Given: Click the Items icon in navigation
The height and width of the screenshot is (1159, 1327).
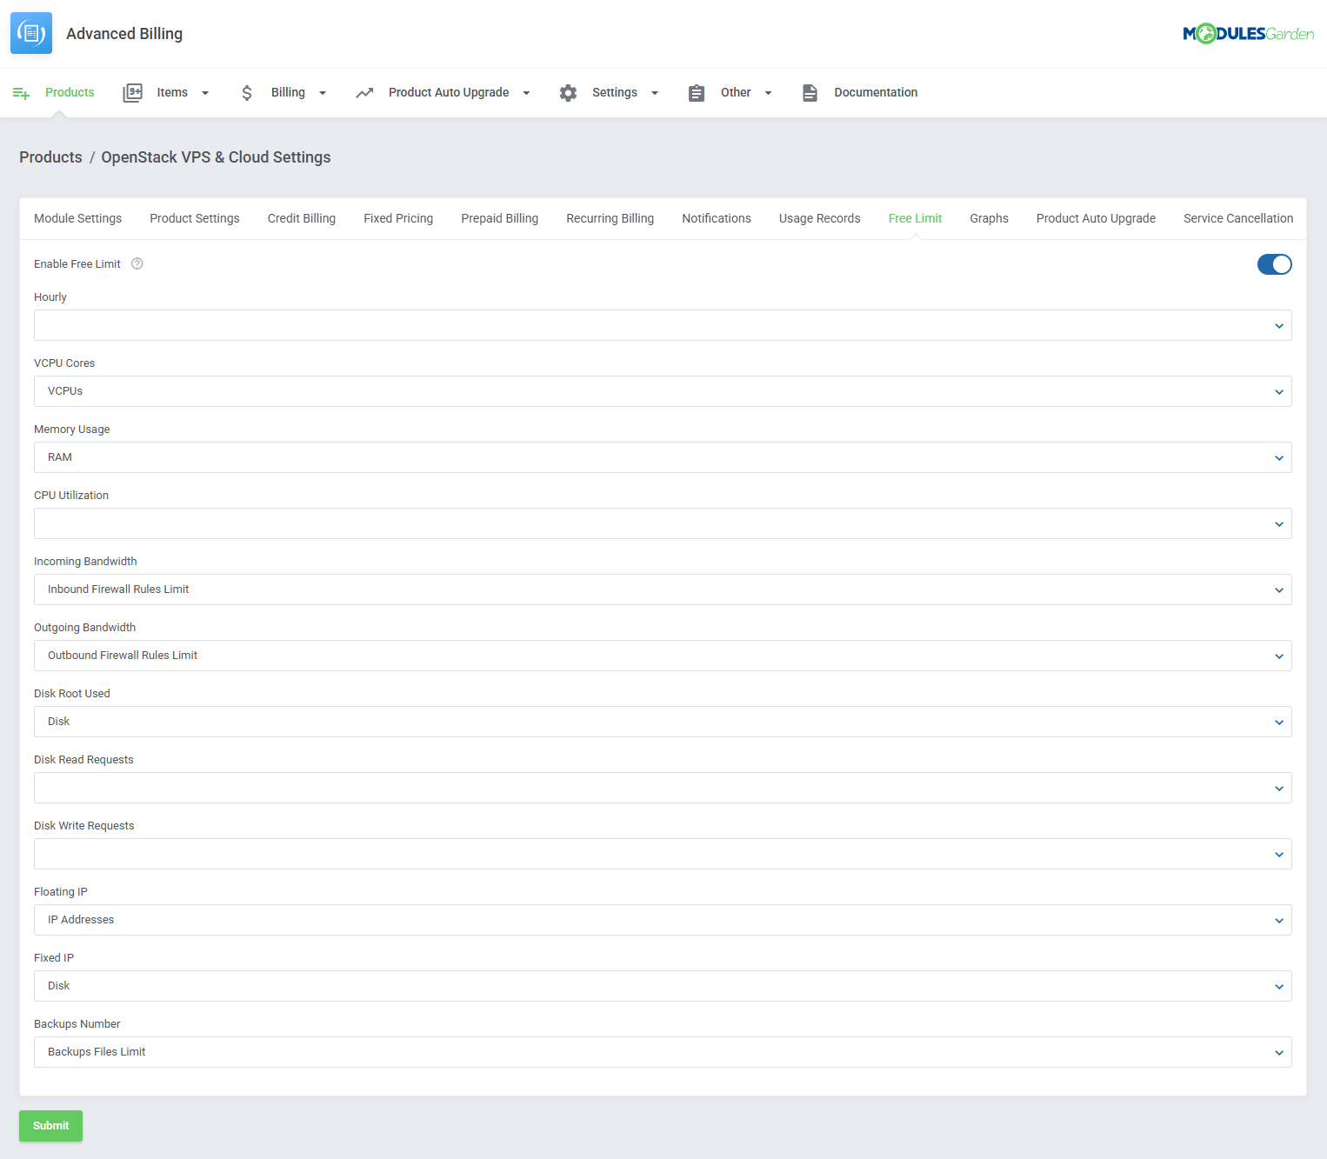Looking at the screenshot, I should tap(132, 92).
